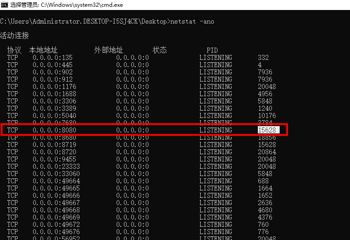Click PID value 332
350x240 pixels.
tap(263, 58)
